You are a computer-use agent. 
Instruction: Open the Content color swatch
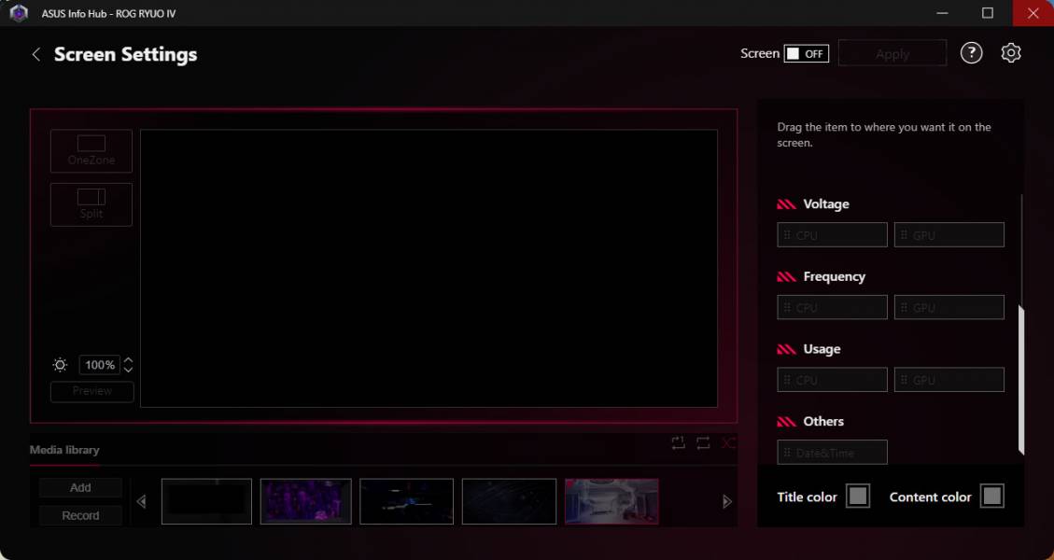991,497
